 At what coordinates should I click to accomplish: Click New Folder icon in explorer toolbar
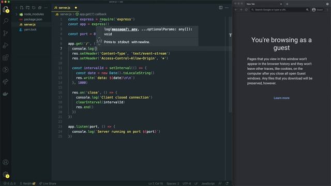click(x=27, y=8)
